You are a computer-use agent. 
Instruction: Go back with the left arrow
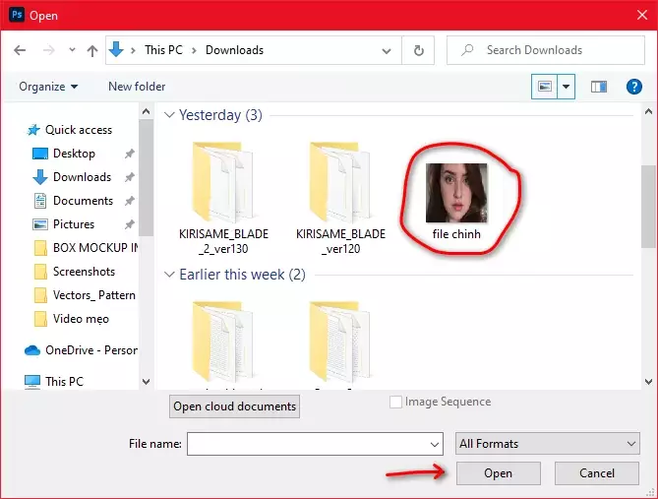tap(20, 50)
